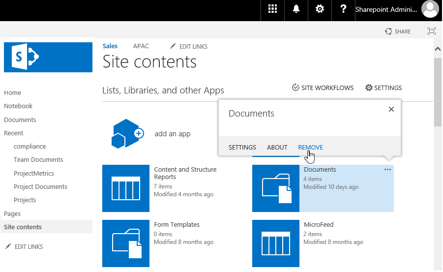The width and height of the screenshot is (443, 272).
Task: Close the Documents callout popup
Action: (391, 109)
